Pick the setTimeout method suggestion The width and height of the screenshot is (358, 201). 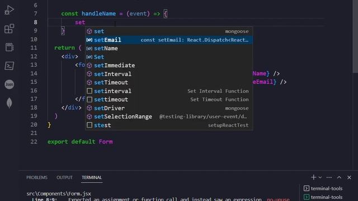coord(169,83)
